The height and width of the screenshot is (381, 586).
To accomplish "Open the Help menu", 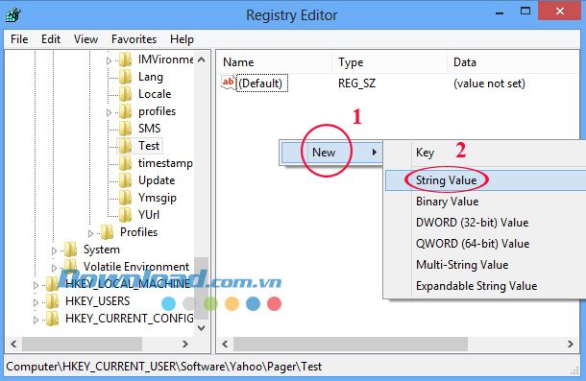I will tap(182, 39).
